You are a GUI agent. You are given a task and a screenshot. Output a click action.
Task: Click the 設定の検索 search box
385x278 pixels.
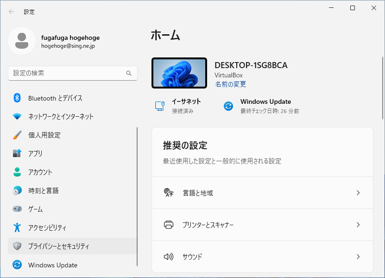coord(67,73)
